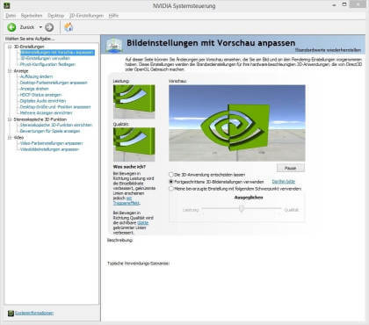Viewport: 369px width, 325px height.
Task: Click the Leistung-Qualität slider handle
Action: tap(242, 208)
